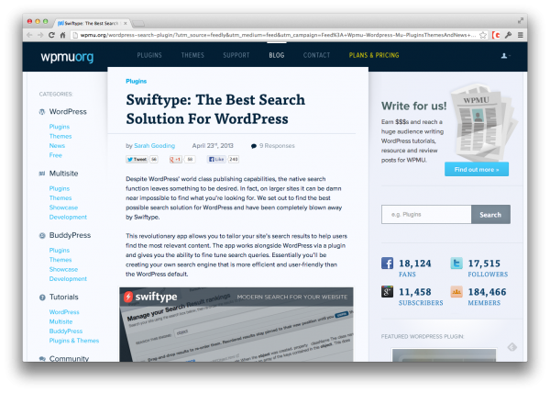This screenshot has width=550, height=393.
Task: Click the Tutorials category icon
Action: pyautogui.click(x=42, y=298)
